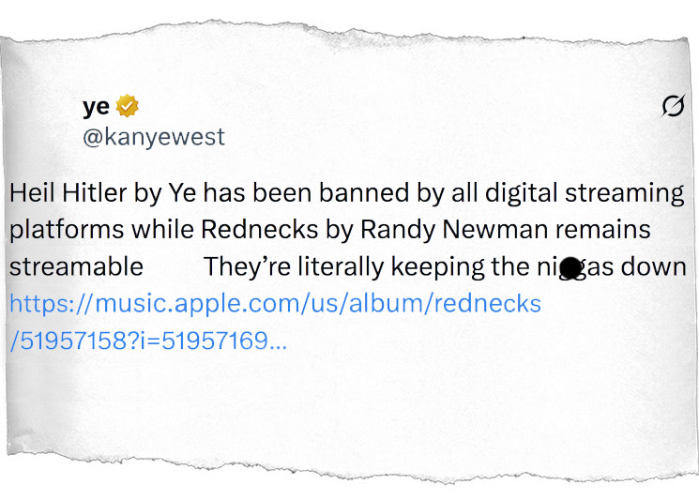Click the words "digital streaming" in the tweet
Screen dimensions: 699x500
[589, 194]
